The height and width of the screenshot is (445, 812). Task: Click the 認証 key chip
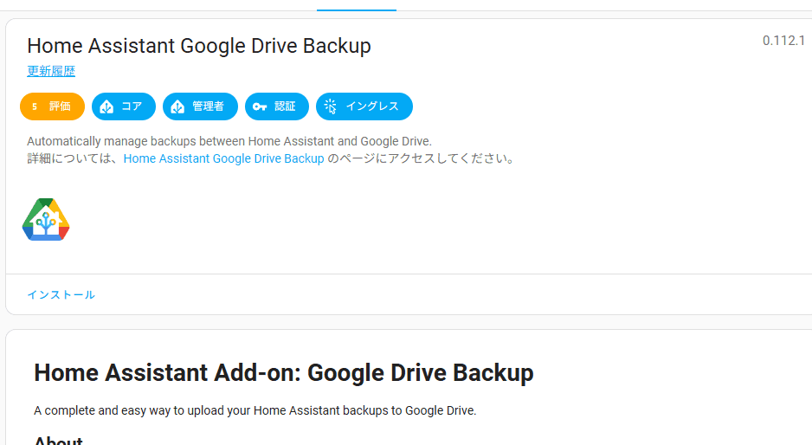click(277, 106)
